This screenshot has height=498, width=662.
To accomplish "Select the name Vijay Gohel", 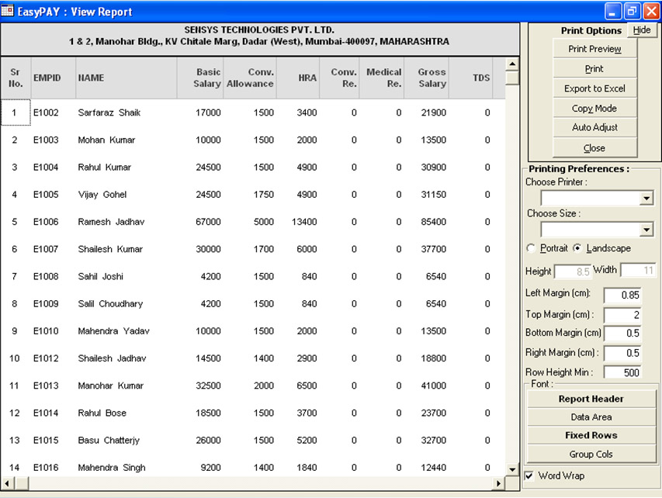I will 102,195.
